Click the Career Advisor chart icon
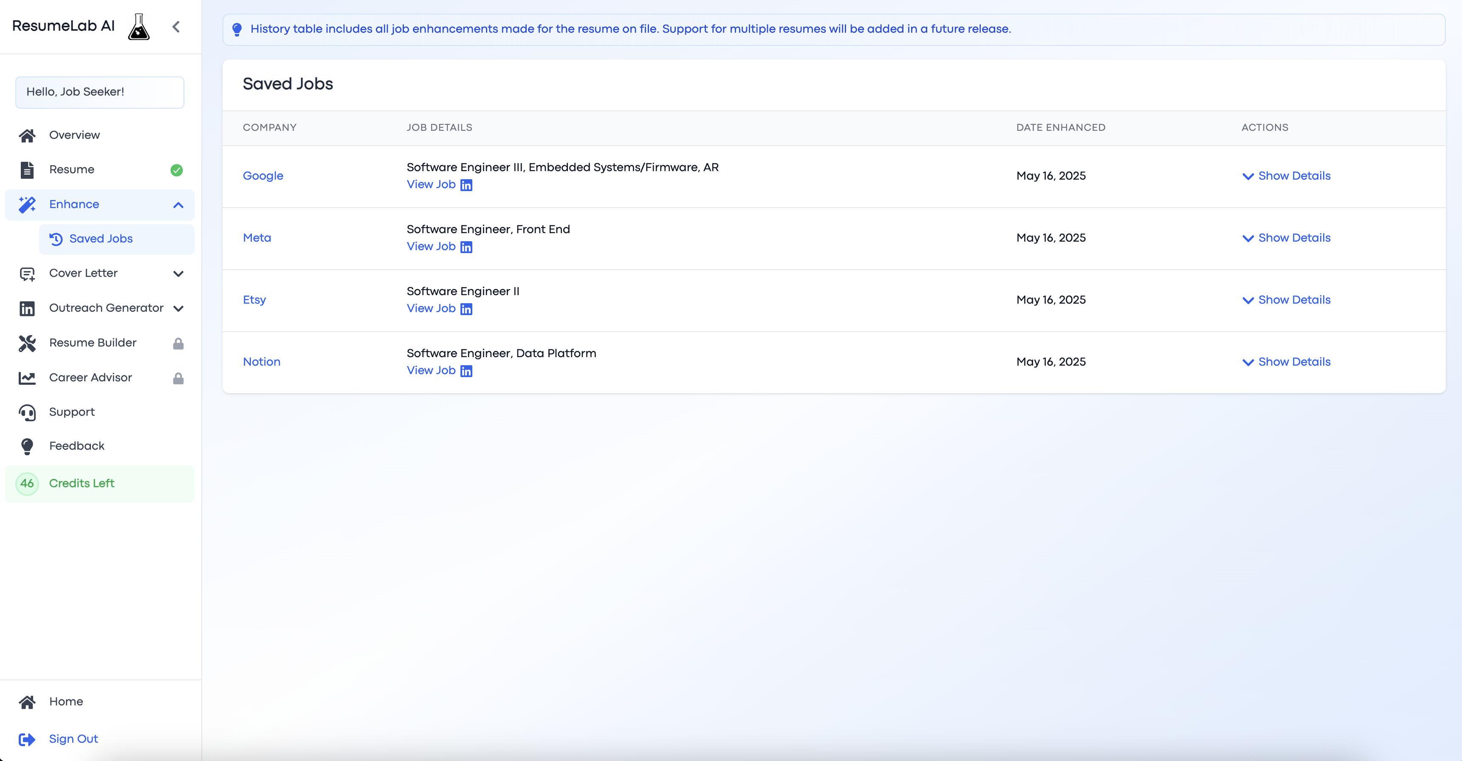The width and height of the screenshot is (1462, 761). [x=27, y=378]
